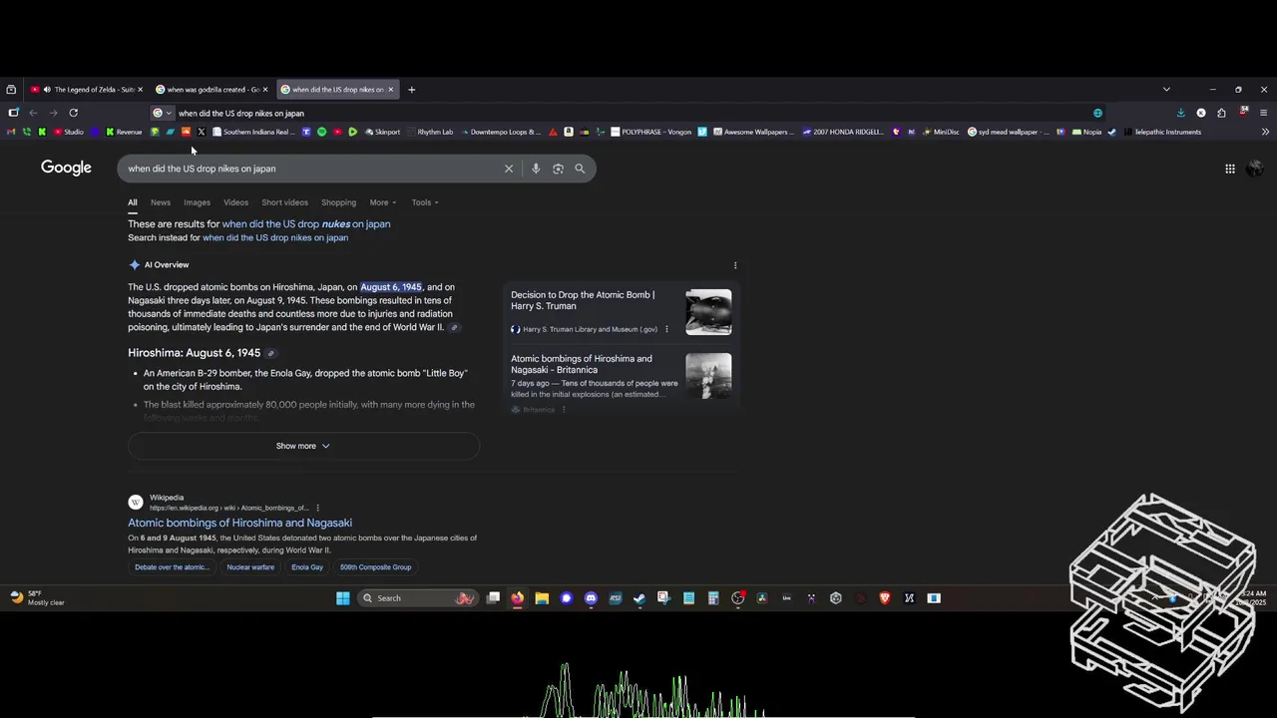
Task: Open the Truman bomb thumbnail image
Action: [708, 312]
